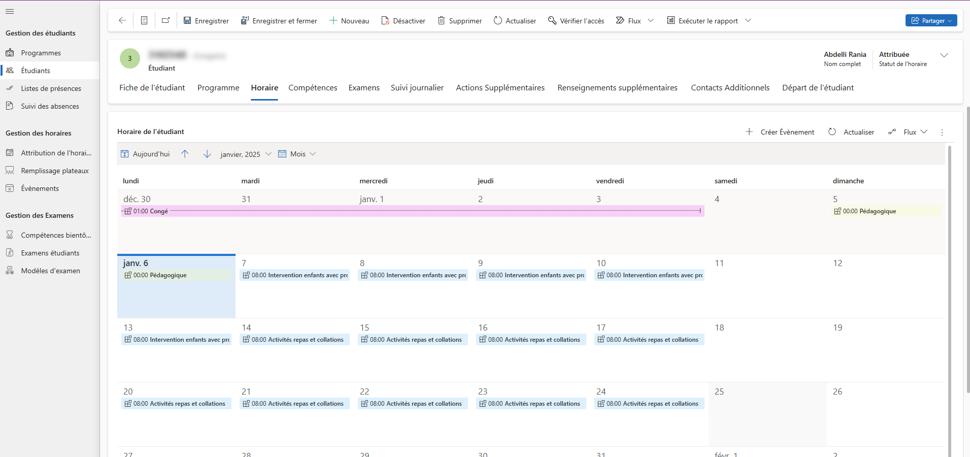Go to previous month arrow
Image resolution: width=970 pixels, height=457 pixels.
[x=185, y=154]
